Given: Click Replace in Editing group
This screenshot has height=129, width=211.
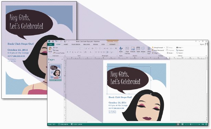Looking at the screenshot, I should [x=180, y=50].
